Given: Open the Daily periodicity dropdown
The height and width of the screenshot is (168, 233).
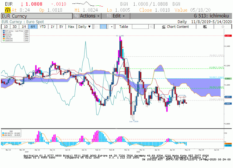Looking at the screenshot, I should (85, 27).
